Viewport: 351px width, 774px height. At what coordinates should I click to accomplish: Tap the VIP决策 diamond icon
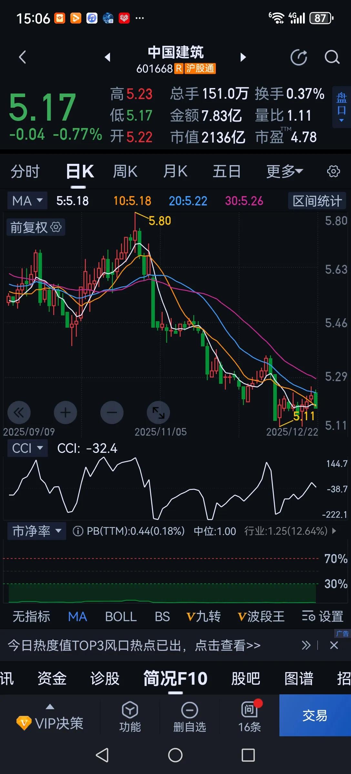pos(24,723)
